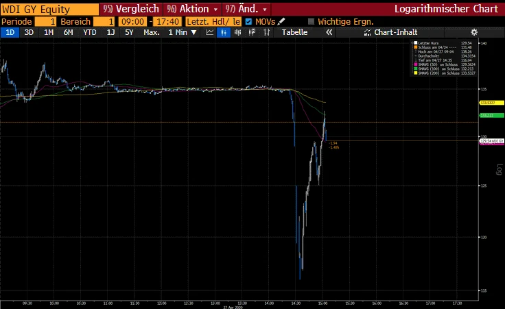
Task: Open the Tabelle view
Action: [295, 32]
